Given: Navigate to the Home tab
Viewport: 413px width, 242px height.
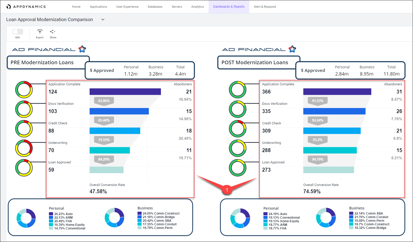Looking at the screenshot, I should tap(76, 7).
